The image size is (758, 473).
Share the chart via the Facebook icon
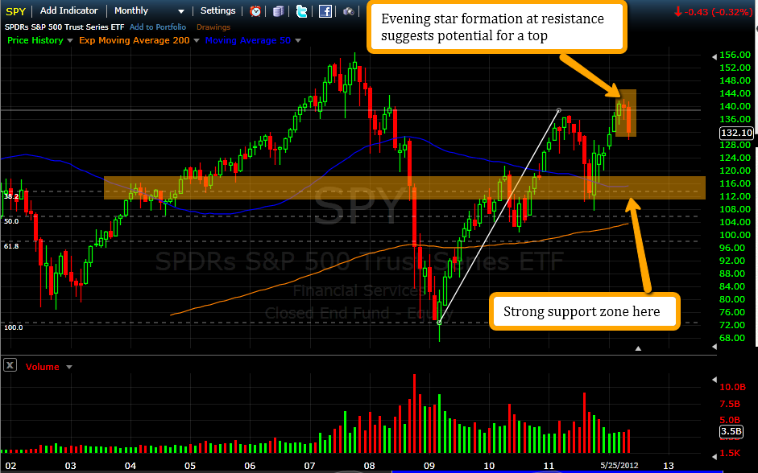click(325, 11)
